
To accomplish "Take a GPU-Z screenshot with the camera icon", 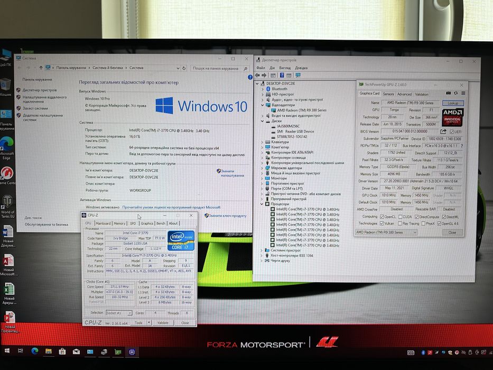I will 449,93.
